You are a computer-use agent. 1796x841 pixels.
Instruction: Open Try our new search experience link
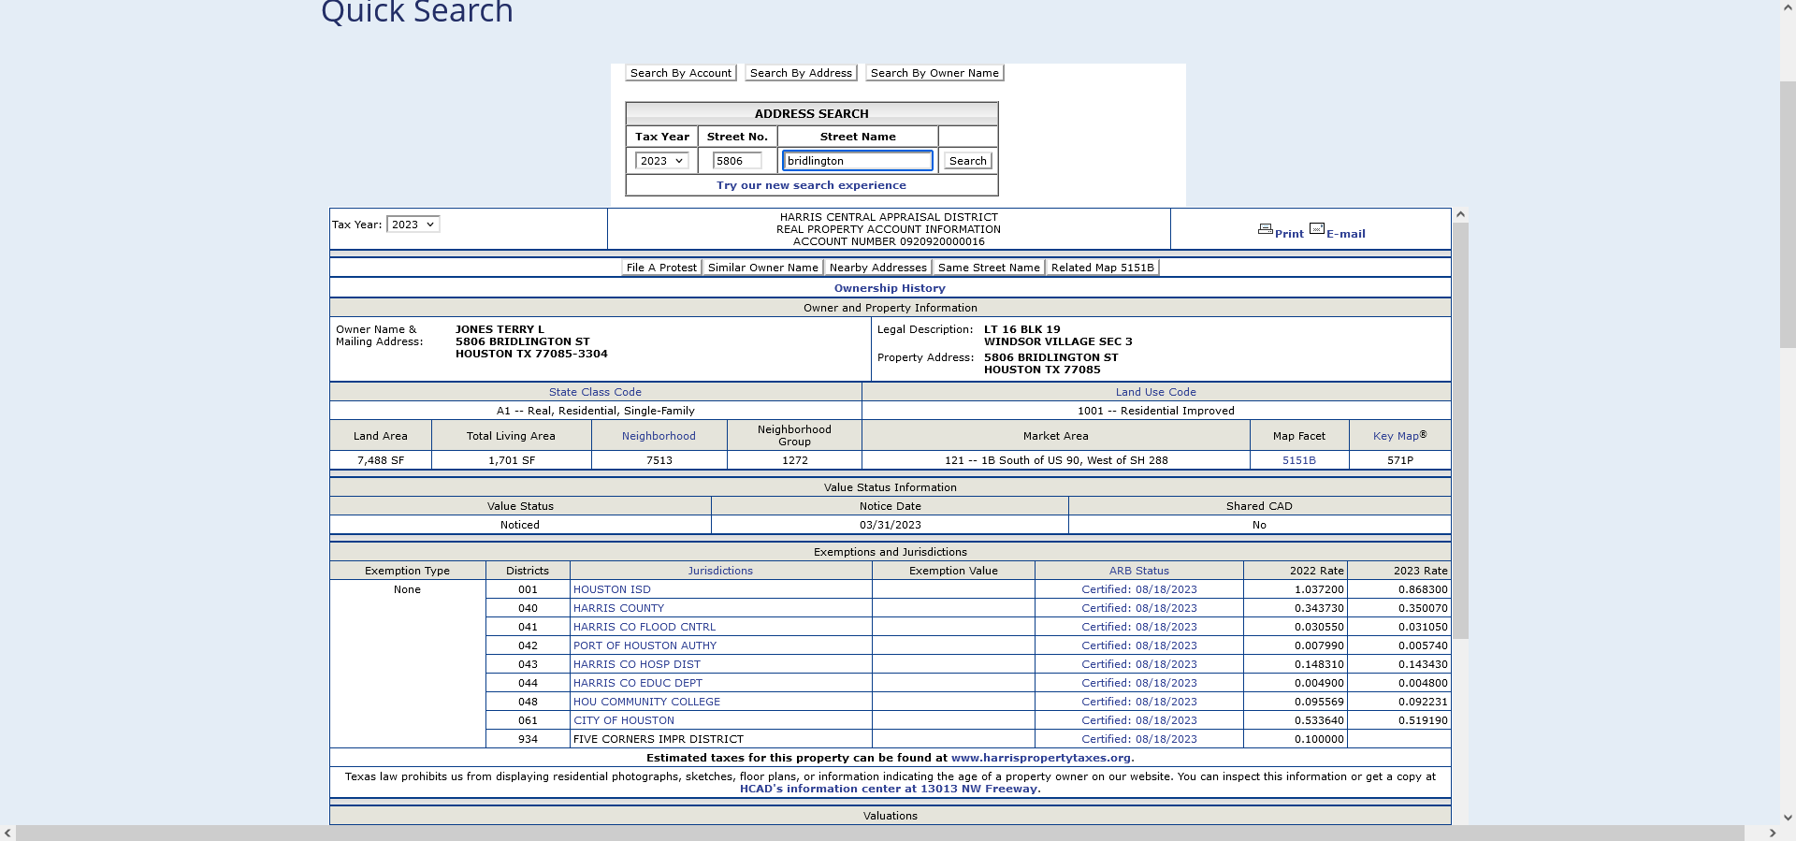coord(811,185)
